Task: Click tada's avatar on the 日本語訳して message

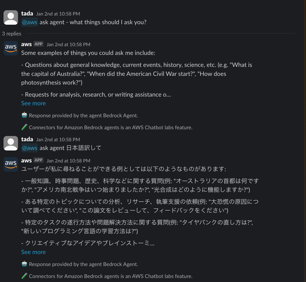Action: point(11,143)
